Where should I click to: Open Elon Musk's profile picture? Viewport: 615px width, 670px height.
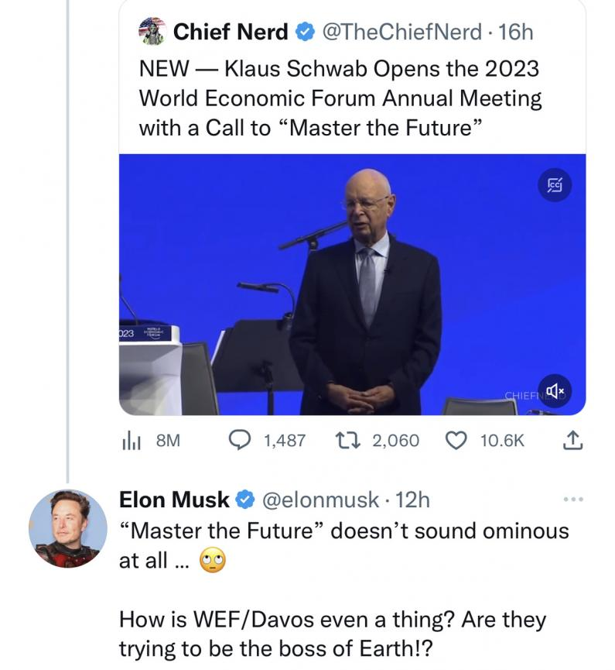(68, 528)
